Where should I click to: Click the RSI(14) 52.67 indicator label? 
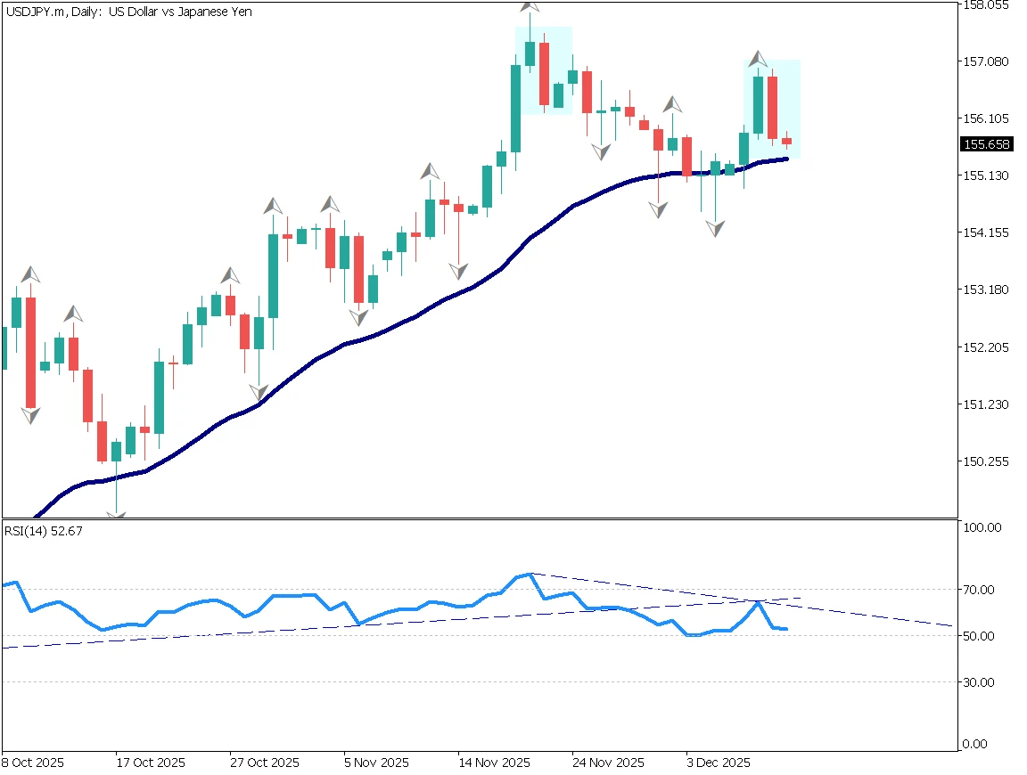tap(44, 532)
